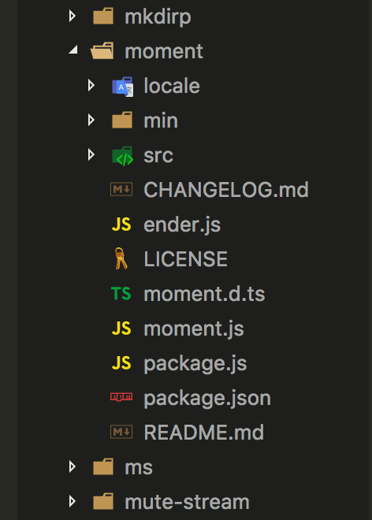Open the CHANGELOG.md file
Screen dimensions: 372x520
[226, 190]
